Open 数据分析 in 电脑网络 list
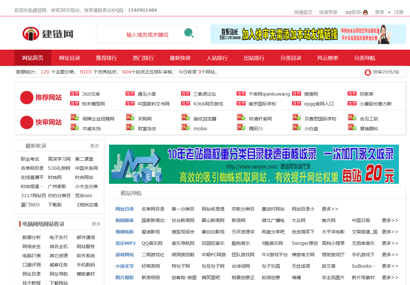Image resolution: width=410 pixels, height=285 pixels. (x=32, y=237)
